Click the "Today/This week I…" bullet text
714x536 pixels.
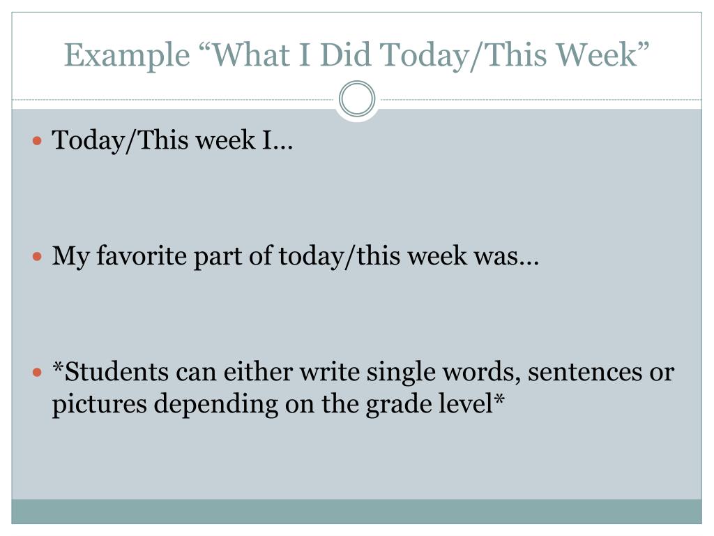(172, 142)
